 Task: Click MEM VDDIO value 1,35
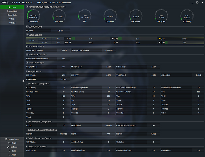64,75
